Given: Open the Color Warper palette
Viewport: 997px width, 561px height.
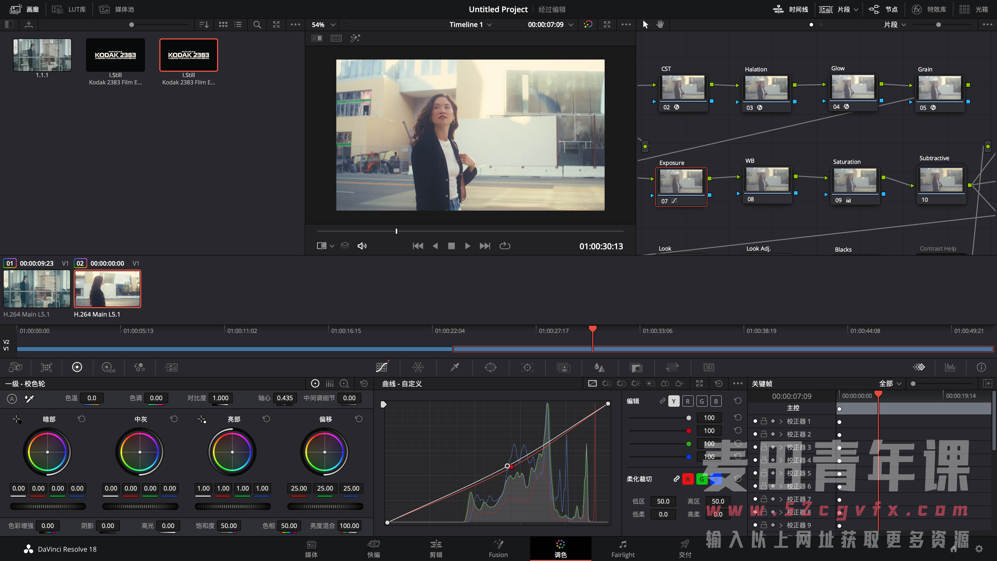Looking at the screenshot, I should (417, 367).
